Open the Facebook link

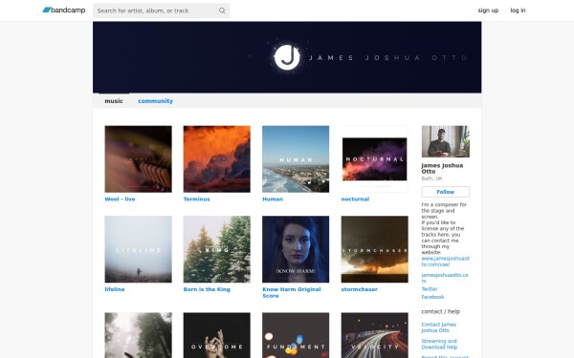[x=432, y=297]
